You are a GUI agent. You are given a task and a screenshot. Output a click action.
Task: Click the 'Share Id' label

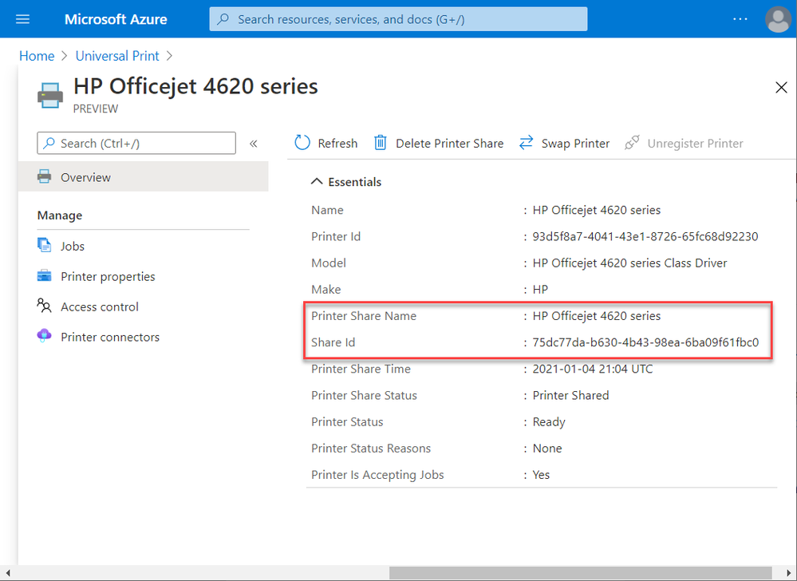click(333, 342)
